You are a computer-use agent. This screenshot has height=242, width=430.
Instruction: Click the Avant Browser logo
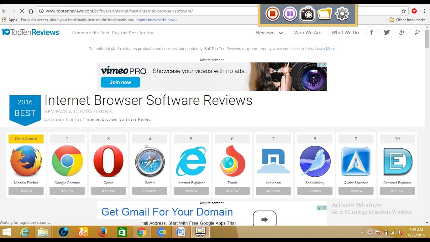356,161
